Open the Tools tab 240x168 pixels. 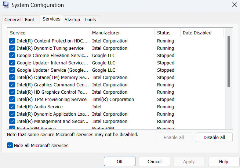tap(90, 19)
